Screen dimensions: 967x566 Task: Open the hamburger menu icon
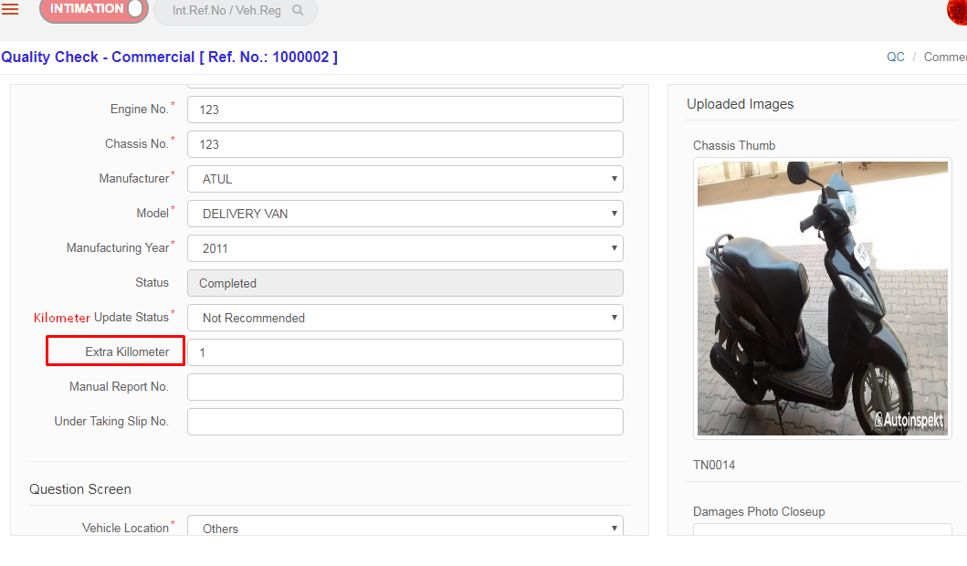coord(10,10)
